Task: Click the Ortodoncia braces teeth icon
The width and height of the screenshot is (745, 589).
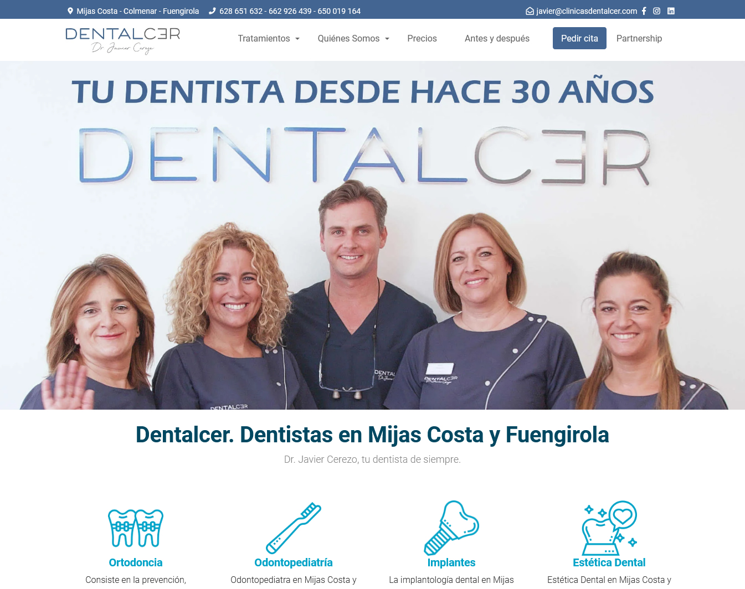Action: coord(136,528)
